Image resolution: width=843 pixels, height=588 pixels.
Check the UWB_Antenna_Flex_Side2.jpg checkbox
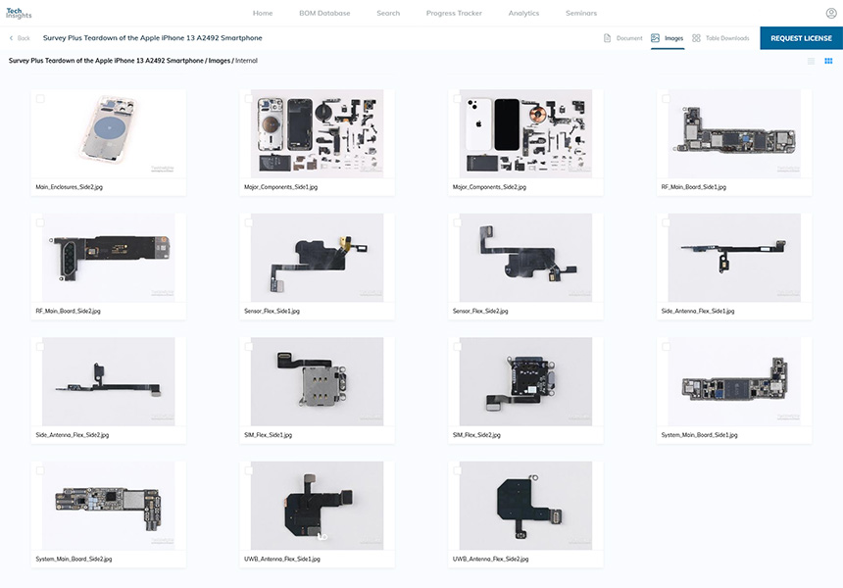pos(457,470)
